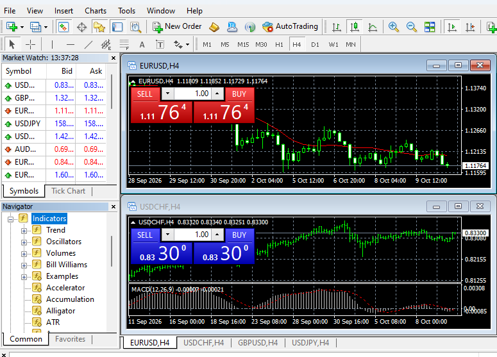Open the New Chart dropdown arrow
Screen dimensions: 497x357
[x=22, y=28]
